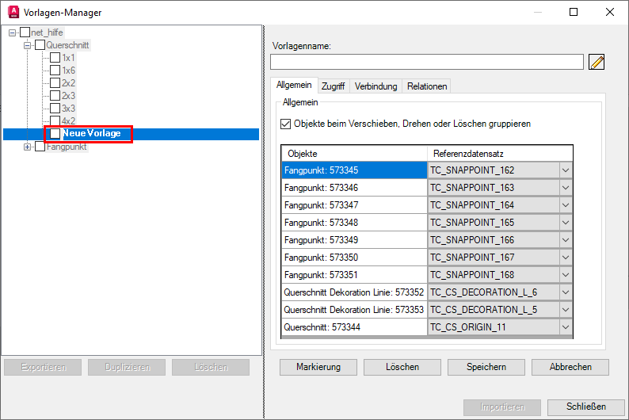The height and width of the screenshot is (420, 629).
Task: Click the Markierung button
Action: (318, 367)
